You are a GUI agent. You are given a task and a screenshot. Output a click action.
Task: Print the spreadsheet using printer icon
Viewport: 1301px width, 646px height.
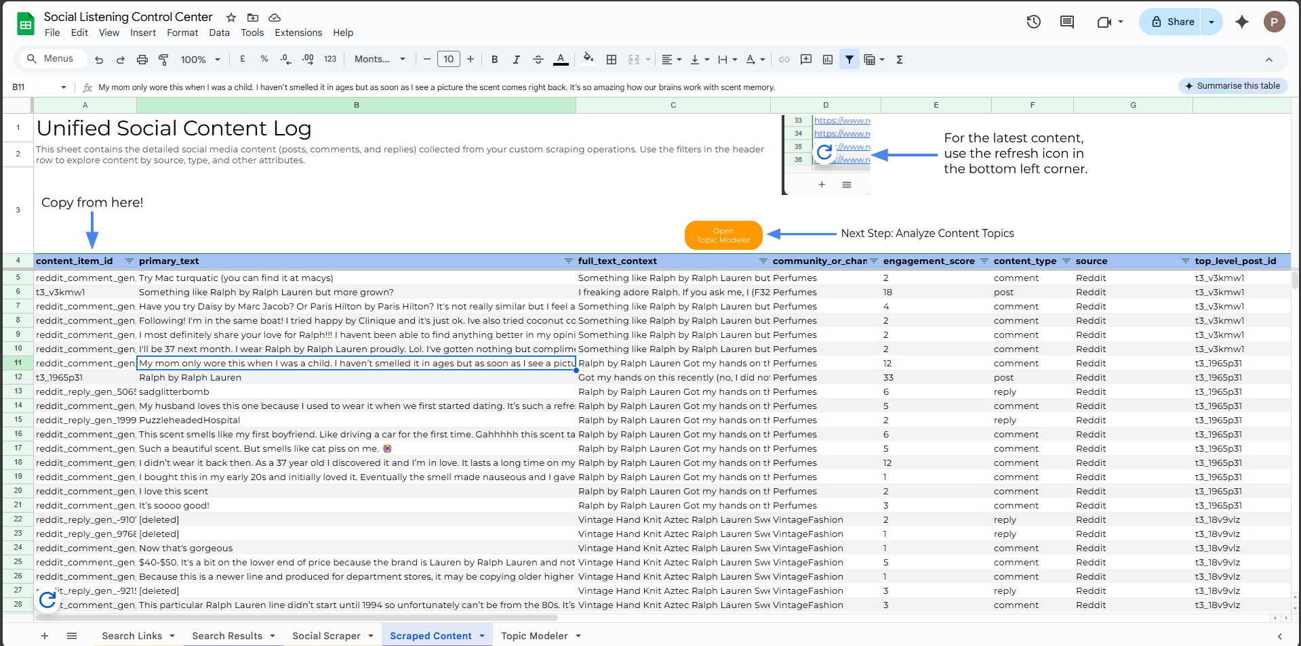tap(142, 60)
